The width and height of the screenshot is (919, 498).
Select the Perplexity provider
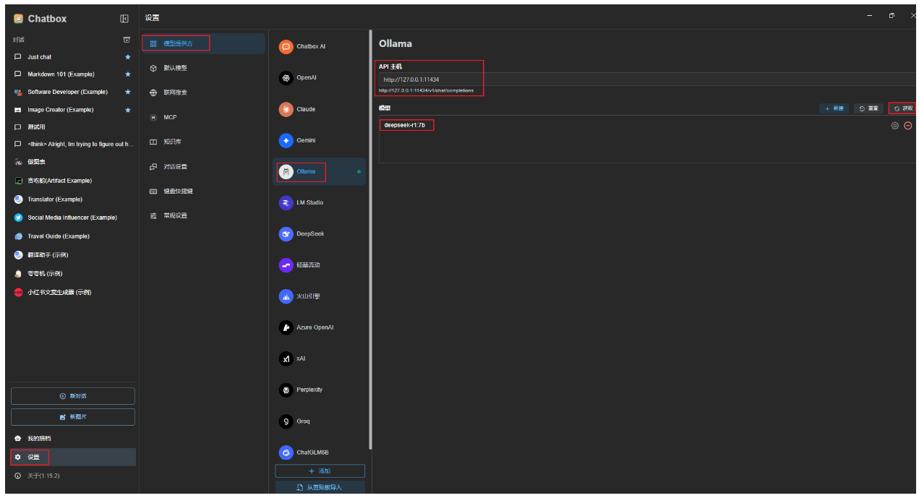coord(319,390)
